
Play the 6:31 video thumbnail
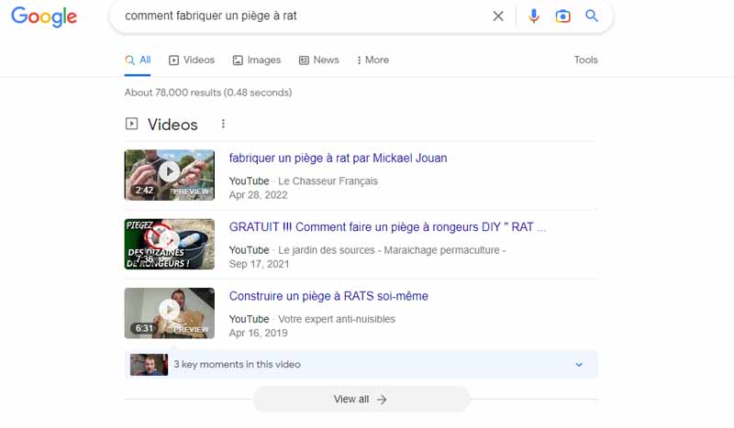pyautogui.click(x=170, y=313)
